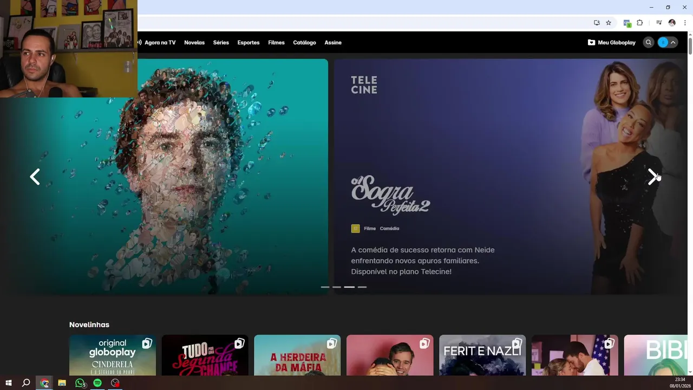
Task: Open File Explorer from the taskbar
Action: click(62, 383)
